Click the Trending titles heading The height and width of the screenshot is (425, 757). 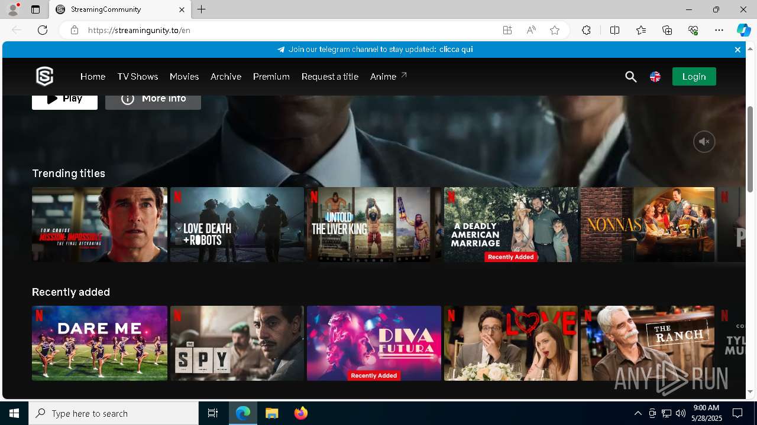pos(69,173)
